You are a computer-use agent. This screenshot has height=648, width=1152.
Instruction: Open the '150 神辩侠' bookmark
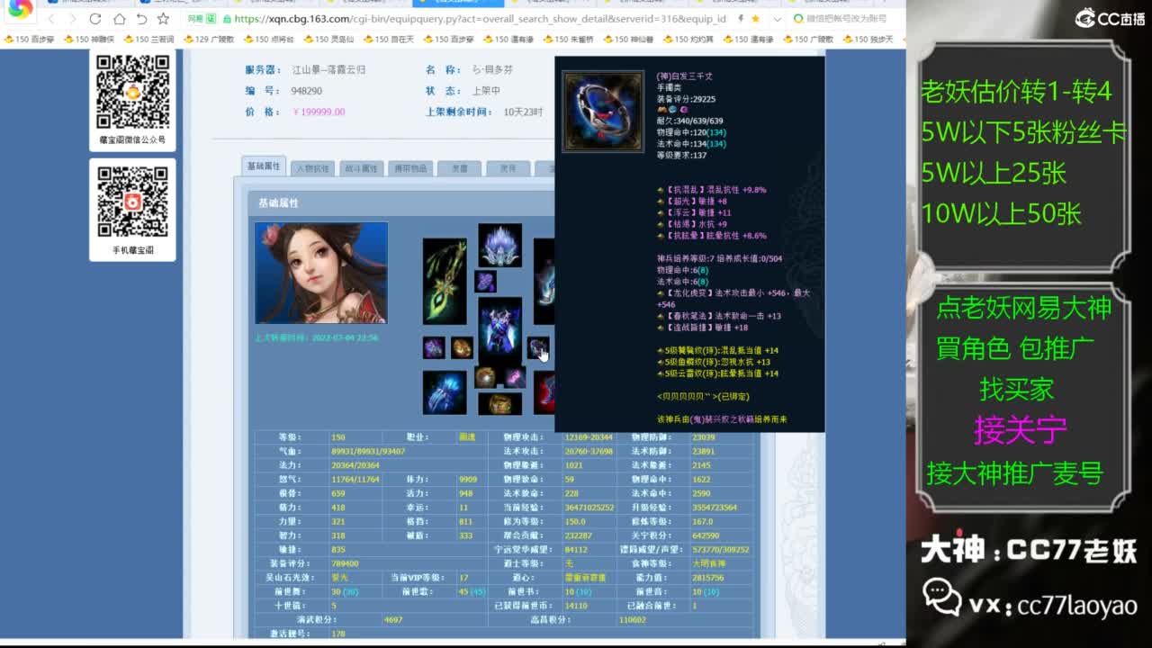coord(88,40)
